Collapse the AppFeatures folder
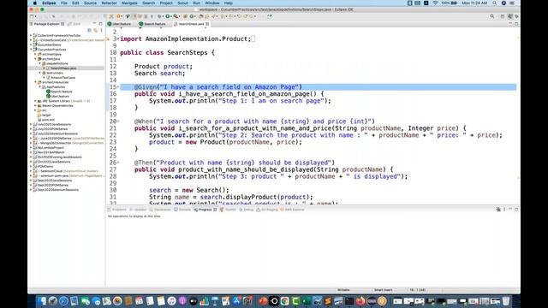 point(40,87)
